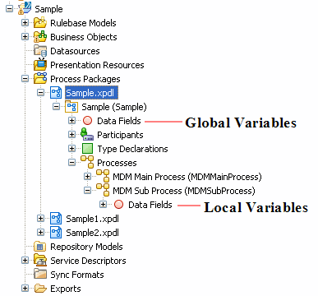Image resolution: width=318 pixels, height=296 pixels.
Task: Expand the Sample1.xpdl node
Action: pos(40,219)
